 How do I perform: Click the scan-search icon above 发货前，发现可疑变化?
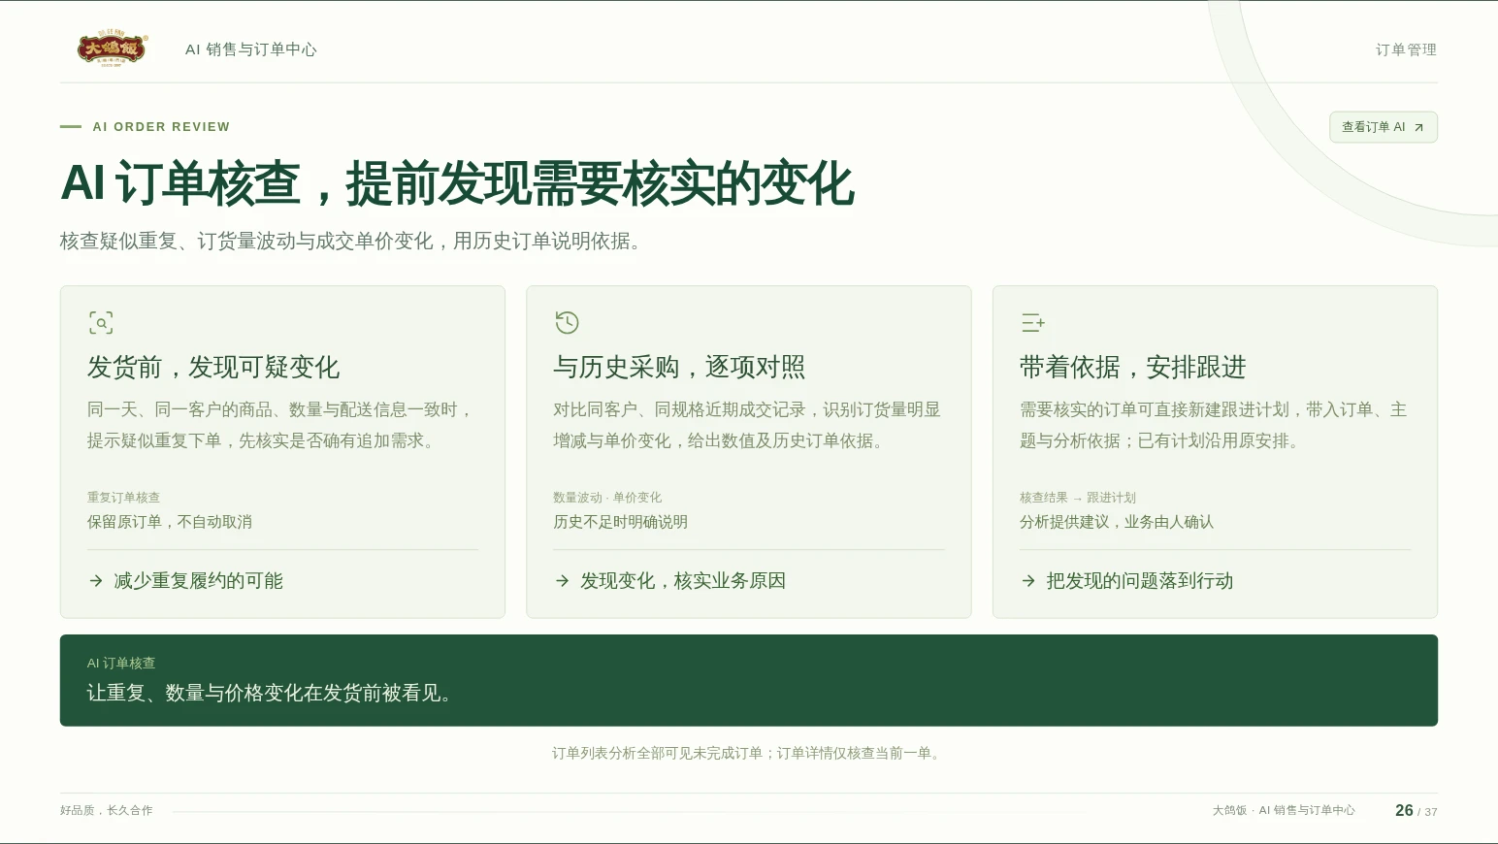[101, 322]
